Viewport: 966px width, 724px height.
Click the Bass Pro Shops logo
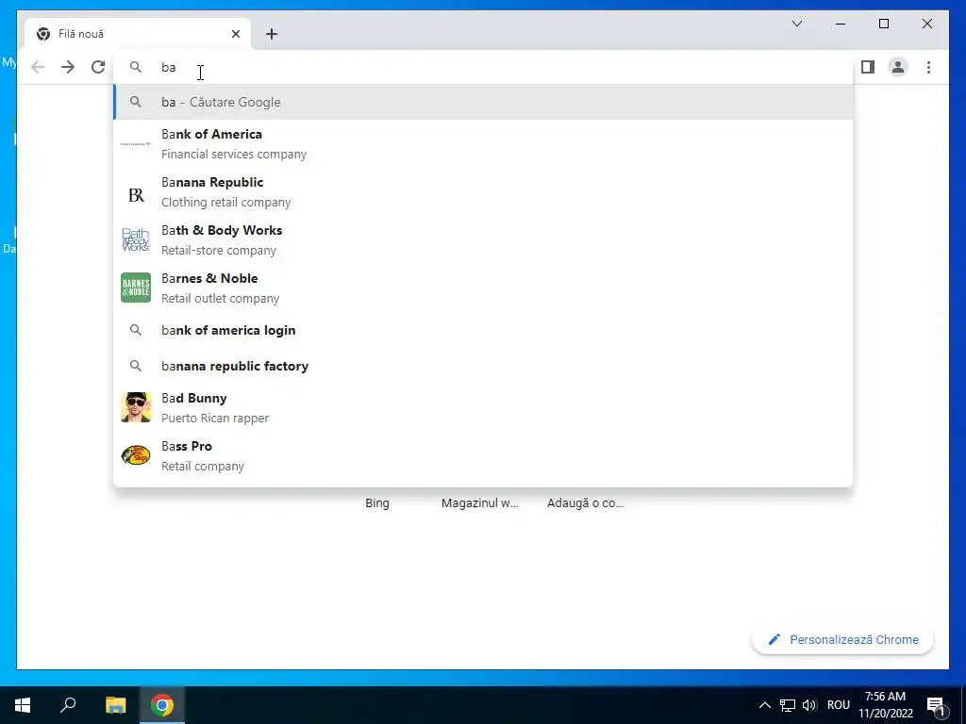coord(136,455)
